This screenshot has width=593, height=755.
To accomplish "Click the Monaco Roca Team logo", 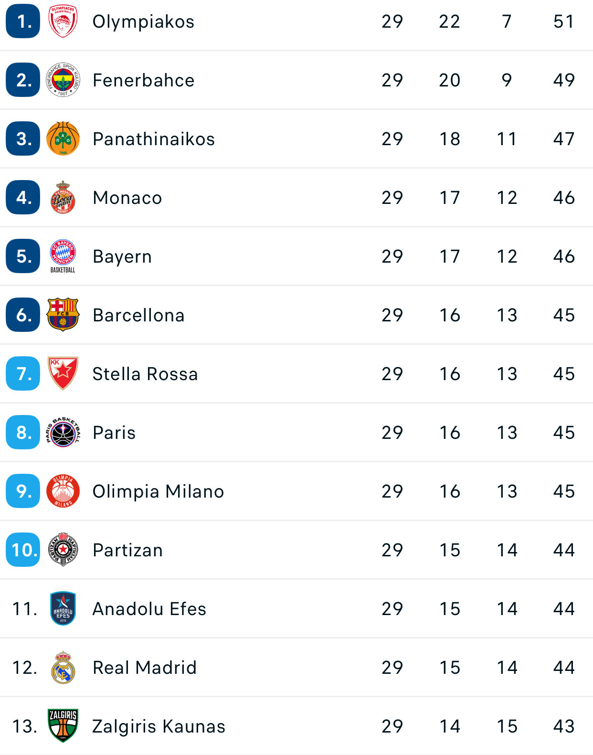I will [x=63, y=198].
